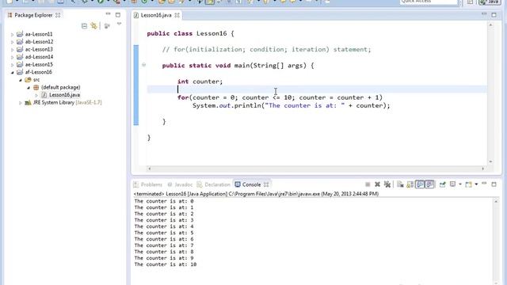507x285 pixels.
Task: Click the Terminate icon in the Console toolbar
Action: tap(368, 184)
